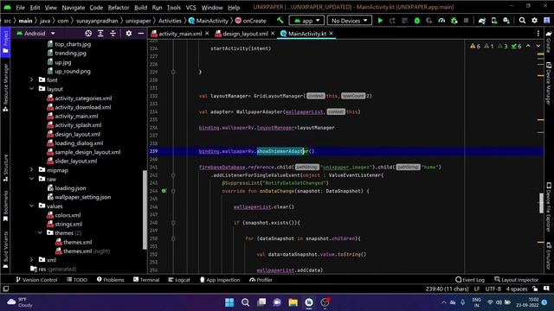Open the Device Manager toolbar icon
The width and height of the screenshot is (554, 311).
click(x=494, y=21)
